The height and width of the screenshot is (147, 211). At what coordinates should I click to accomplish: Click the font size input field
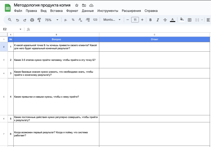135,20
